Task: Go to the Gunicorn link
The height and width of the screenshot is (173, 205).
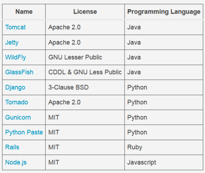Action: pos(18,117)
